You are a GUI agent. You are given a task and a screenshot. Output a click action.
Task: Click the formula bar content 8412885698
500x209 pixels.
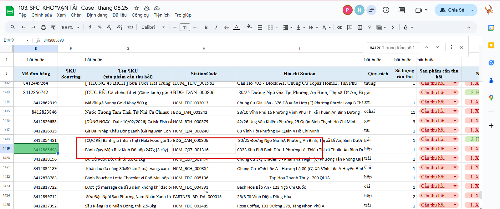pos(54,40)
